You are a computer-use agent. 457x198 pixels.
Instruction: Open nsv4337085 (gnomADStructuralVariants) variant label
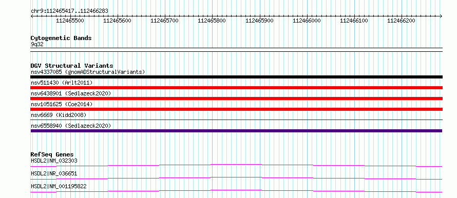click(x=88, y=72)
